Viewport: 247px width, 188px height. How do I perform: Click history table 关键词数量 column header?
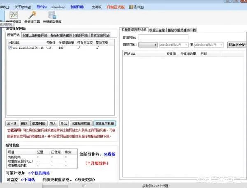pos(188,54)
